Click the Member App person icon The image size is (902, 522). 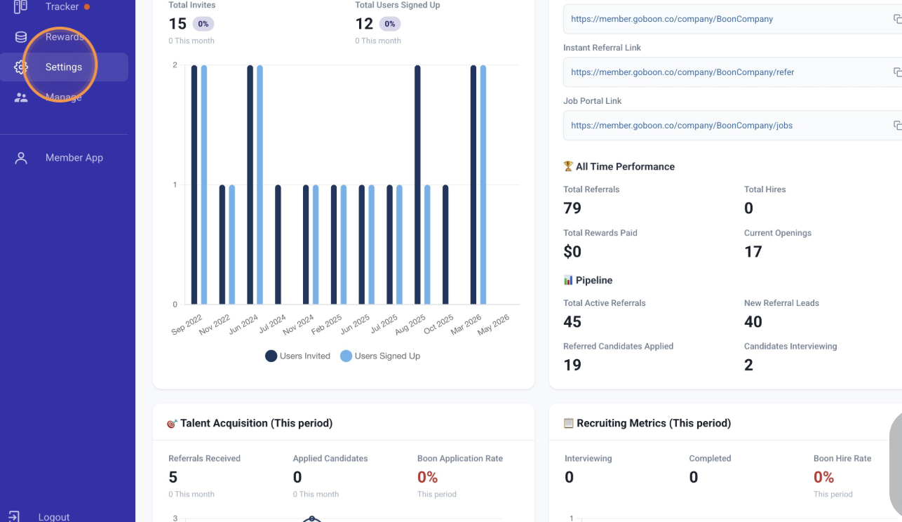pyautogui.click(x=21, y=158)
